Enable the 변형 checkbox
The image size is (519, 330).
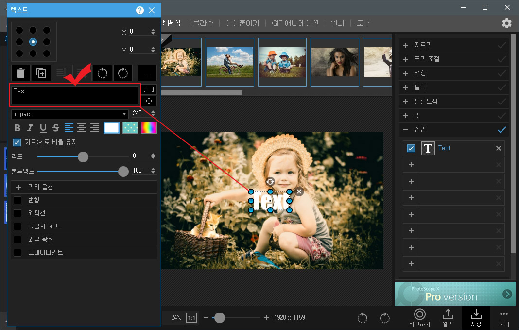click(17, 200)
